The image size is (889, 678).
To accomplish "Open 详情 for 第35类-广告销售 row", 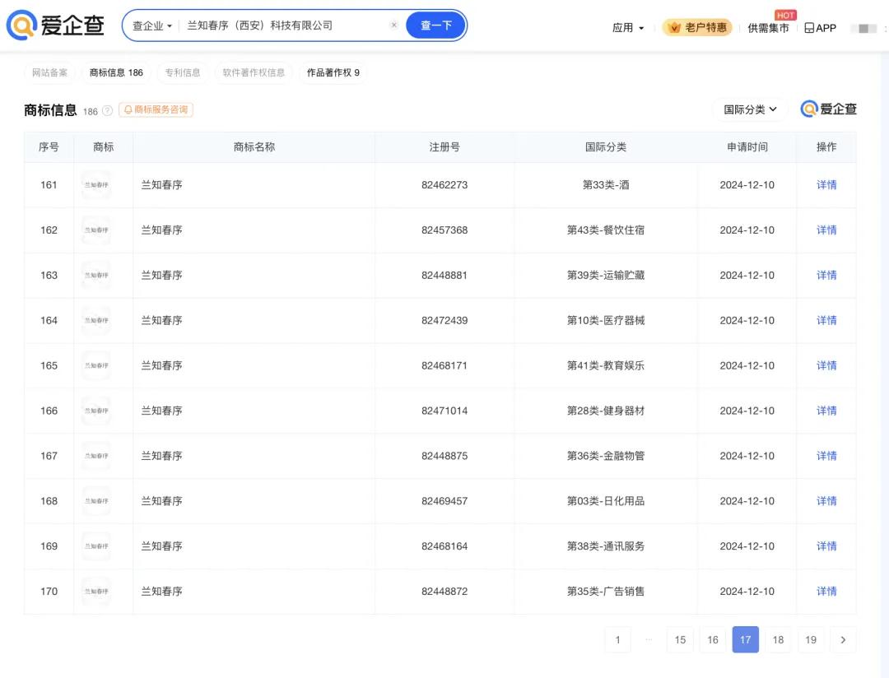I will click(x=826, y=592).
